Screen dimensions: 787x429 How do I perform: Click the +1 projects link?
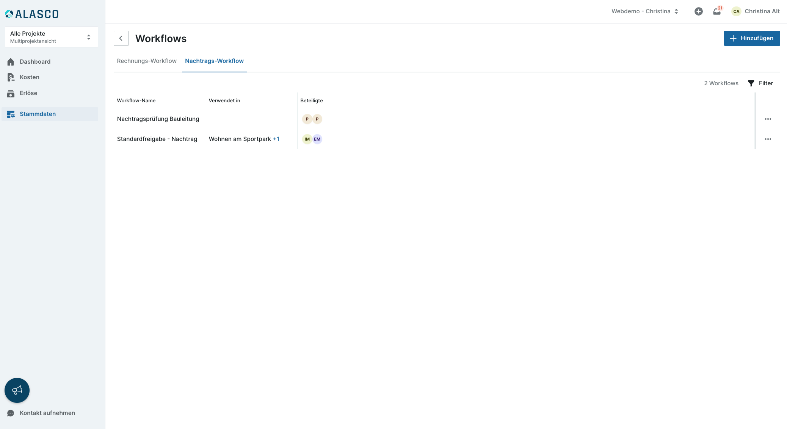pyautogui.click(x=276, y=139)
